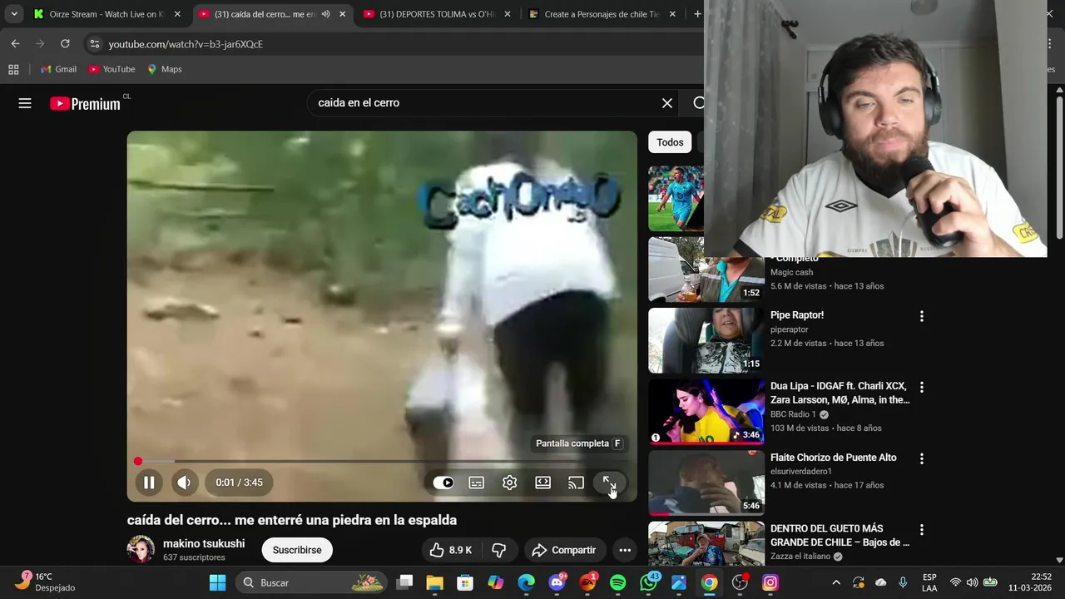Screen dimensions: 1065x599
Task: Open Instagram from the taskbar
Action: (x=770, y=583)
